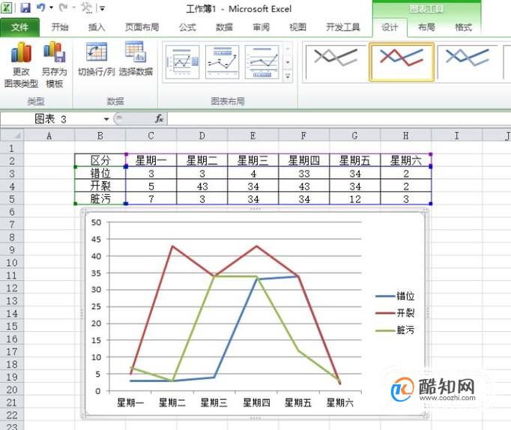The width and height of the screenshot is (511, 430).
Task: Select column I header
Action: click(456, 135)
